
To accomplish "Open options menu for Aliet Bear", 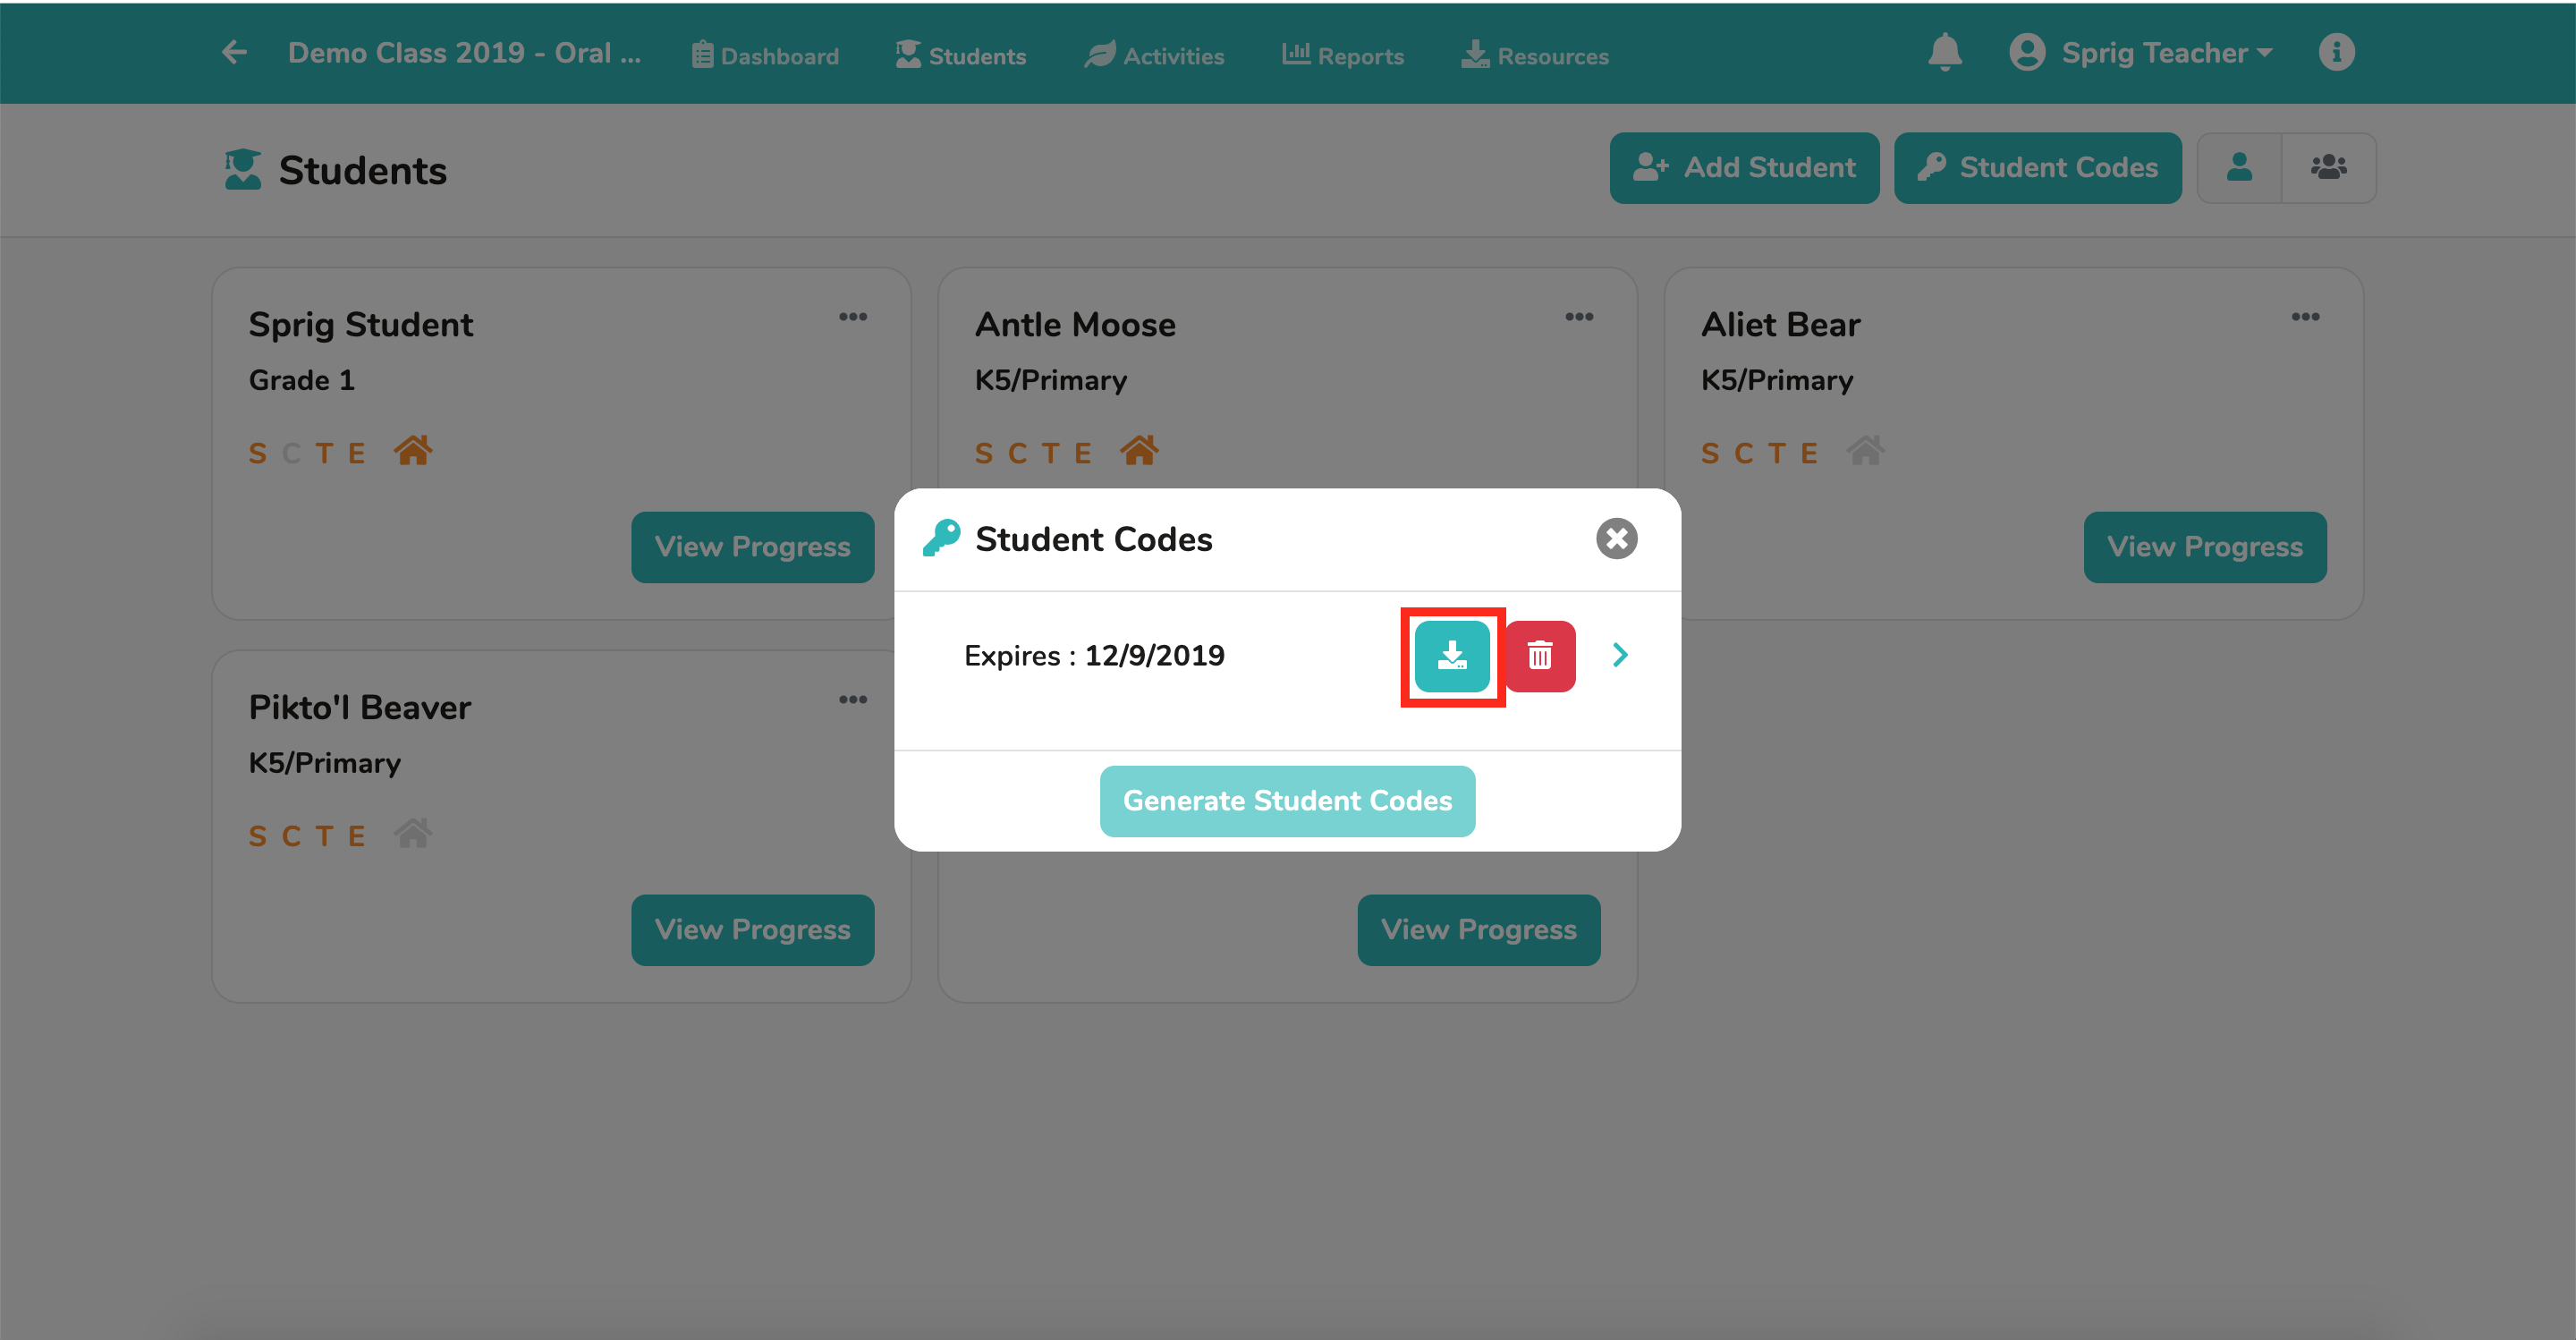I will (x=2304, y=317).
